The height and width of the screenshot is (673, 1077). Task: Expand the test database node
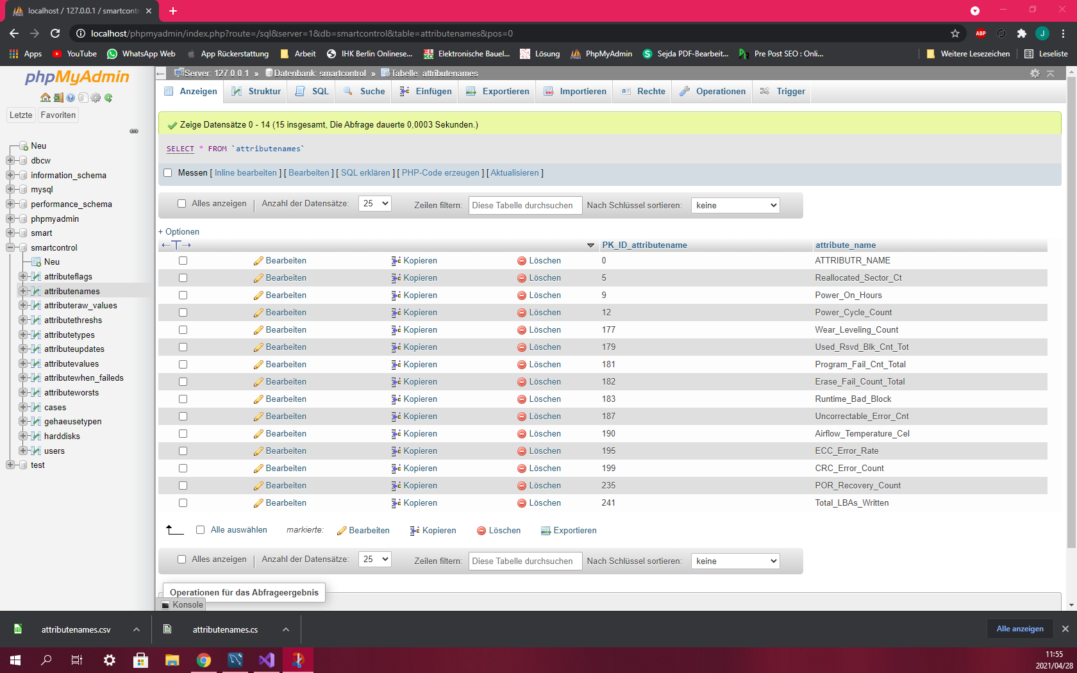(x=10, y=465)
